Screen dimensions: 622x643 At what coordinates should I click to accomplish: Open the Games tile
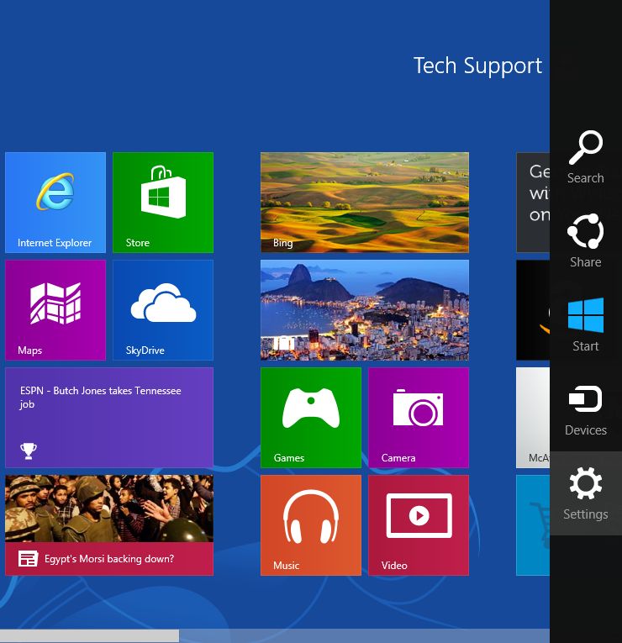pyautogui.click(x=311, y=418)
